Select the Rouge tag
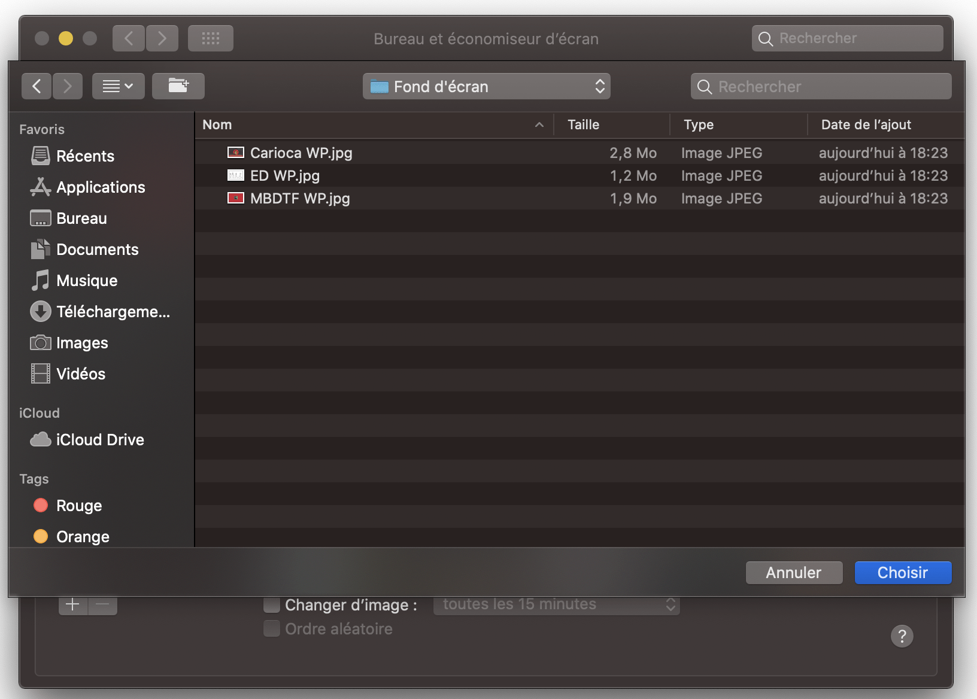The width and height of the screenshot is (977, 699). click(x=101, y=506)
